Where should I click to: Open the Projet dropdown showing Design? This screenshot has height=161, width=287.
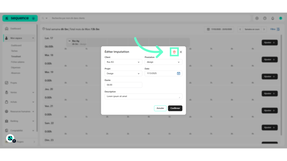click(123, 73)
